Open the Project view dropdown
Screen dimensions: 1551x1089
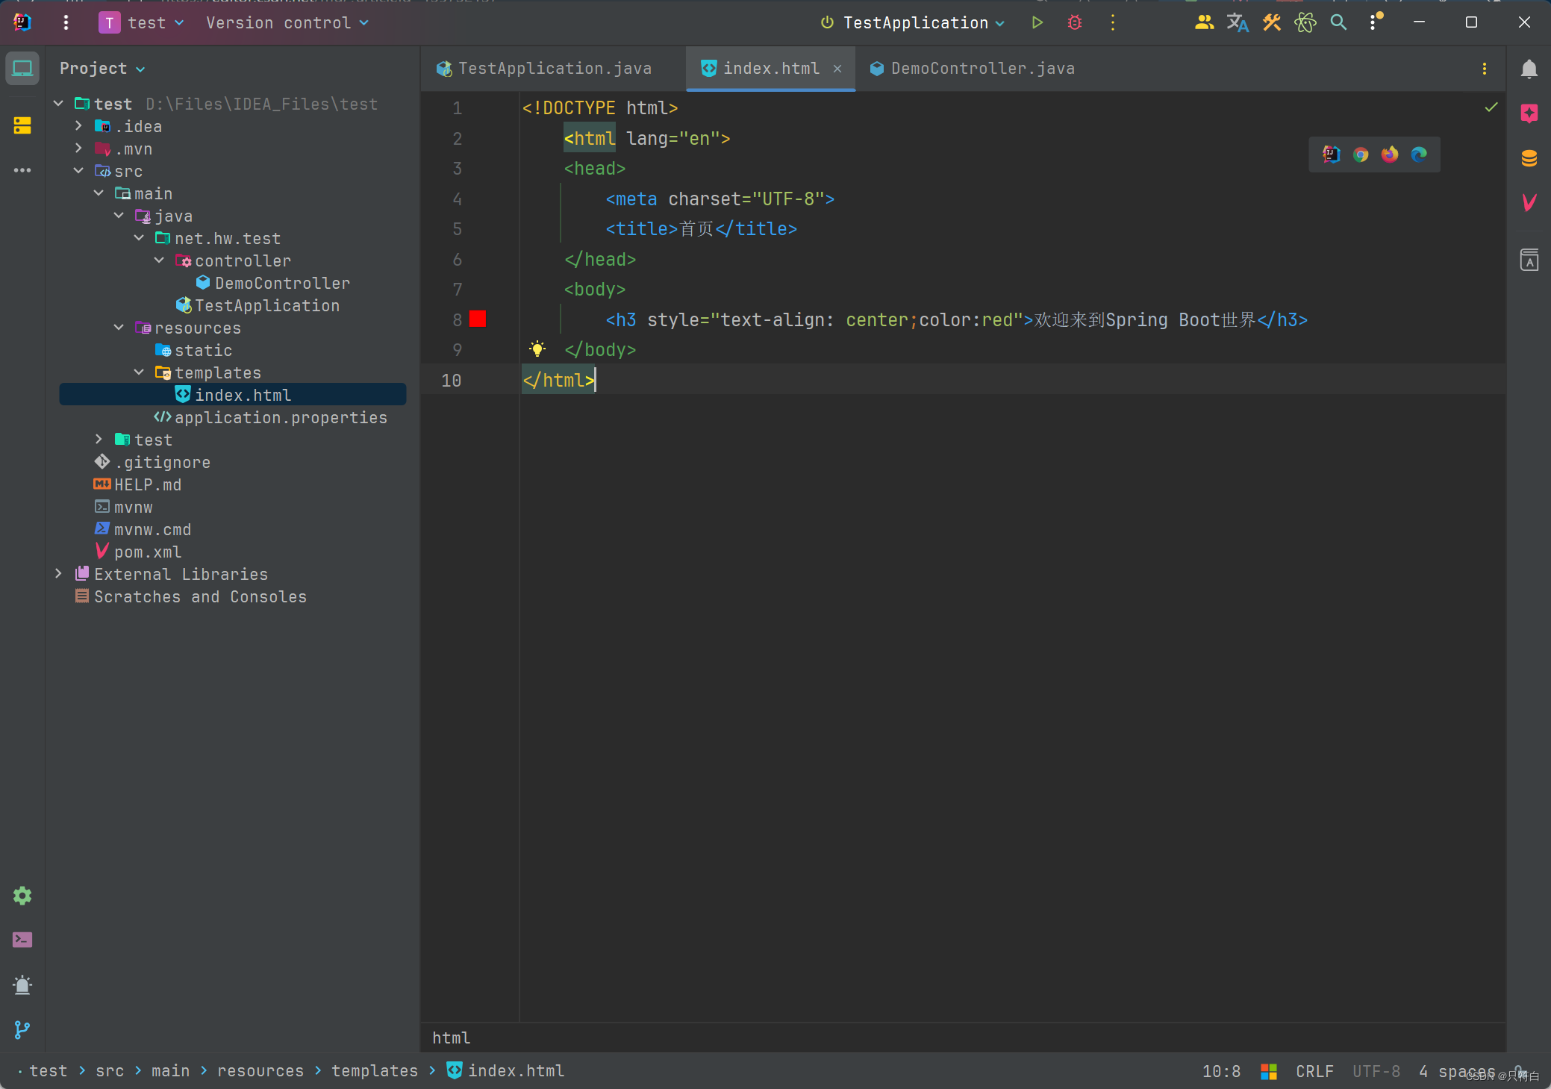[102, 69]
